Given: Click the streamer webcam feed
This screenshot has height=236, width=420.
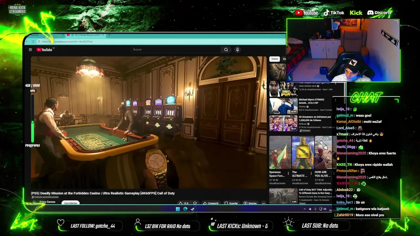Looking at the screenshot, I should point(343,50).
